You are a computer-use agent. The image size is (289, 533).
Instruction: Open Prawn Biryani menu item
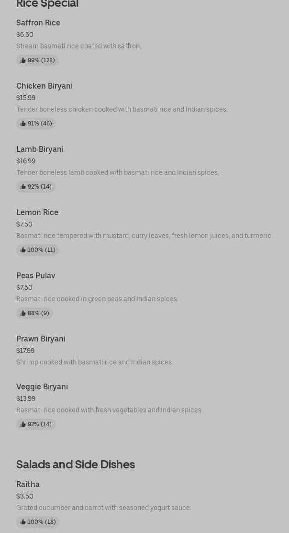tap(41, 339)
